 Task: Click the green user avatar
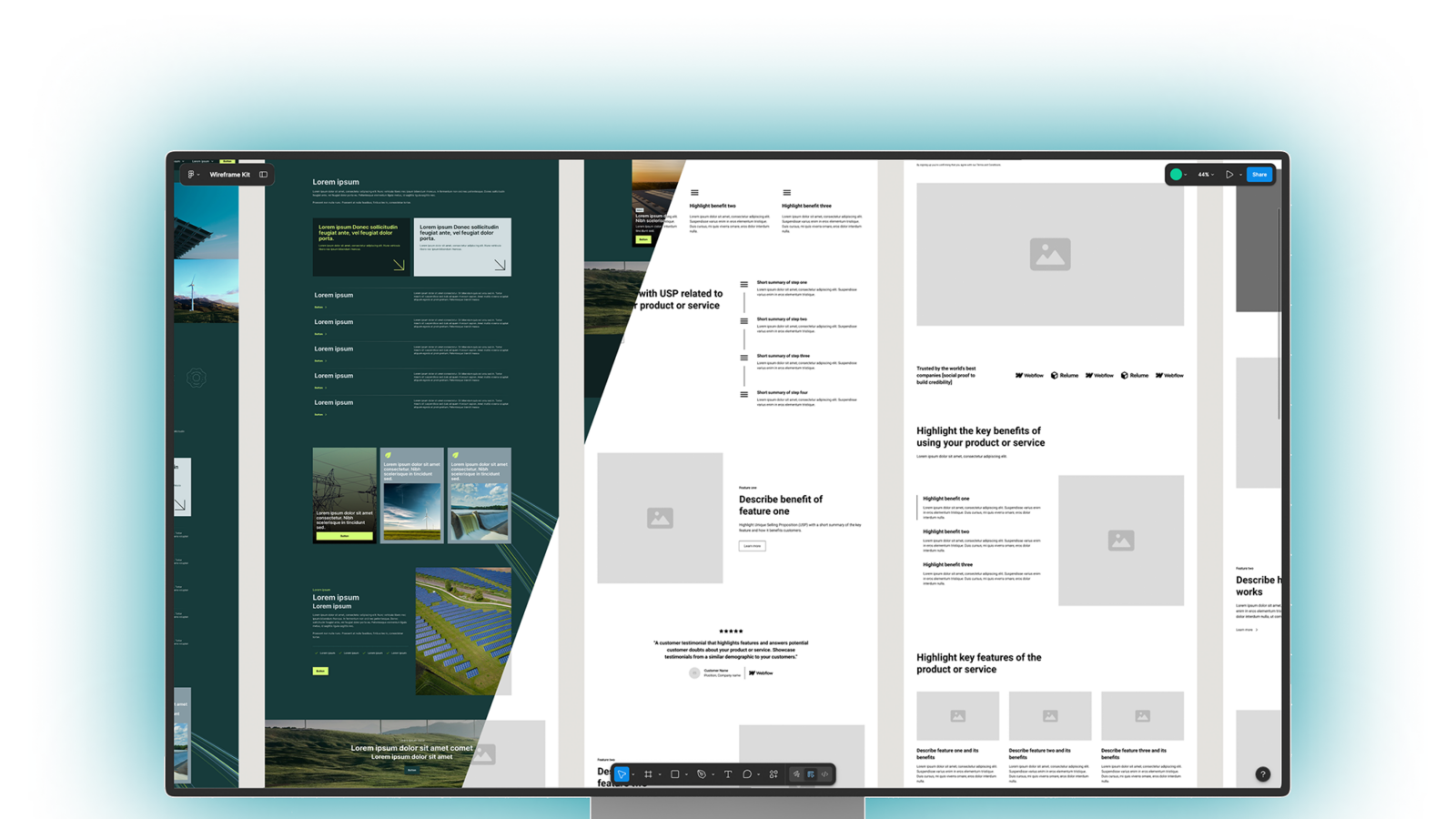tap(1176, 175)
